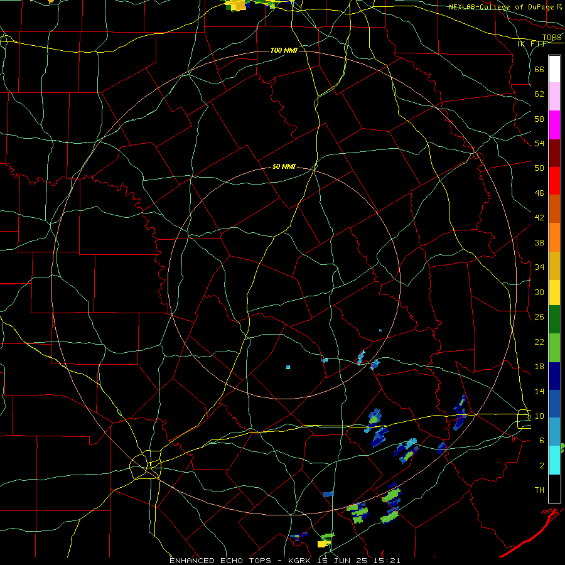
Task: Click the 'K FT' units label
Action: click(531, 43)
